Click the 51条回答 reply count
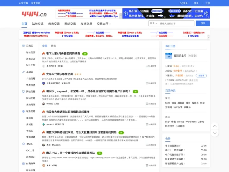The image size is (229, 172). click(x=151, y=66)
